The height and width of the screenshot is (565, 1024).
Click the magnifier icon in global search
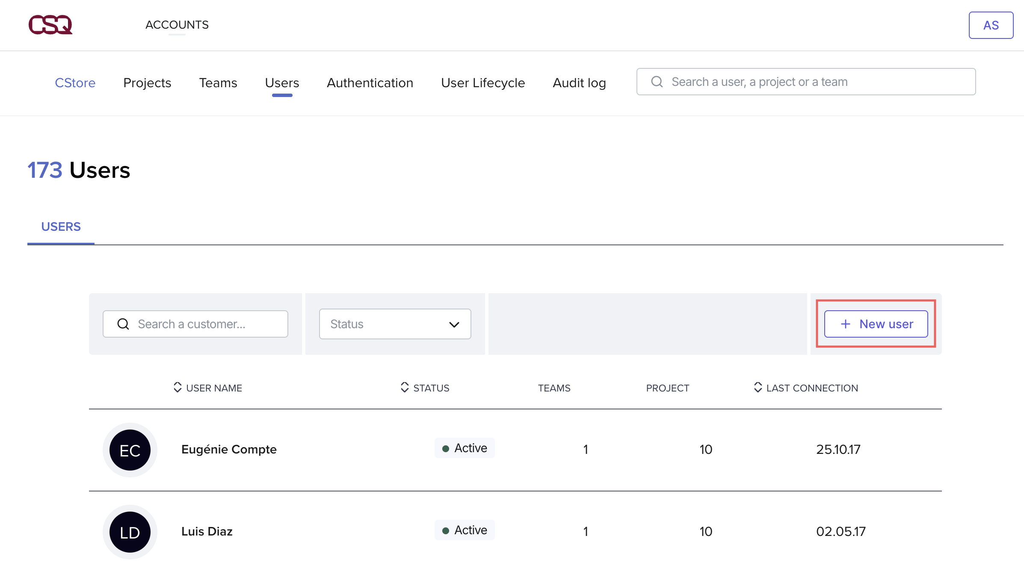(x=657, y=82)
